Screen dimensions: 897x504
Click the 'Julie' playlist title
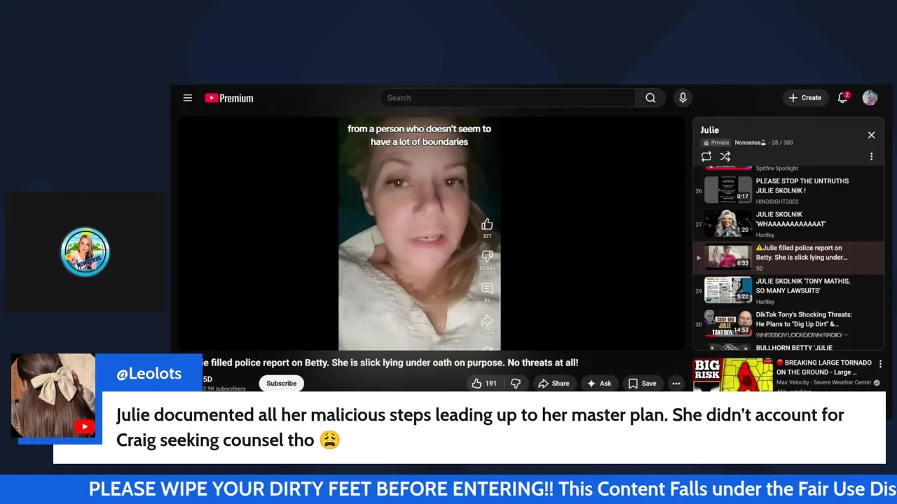pyautogui.click(x=709, y=130)
